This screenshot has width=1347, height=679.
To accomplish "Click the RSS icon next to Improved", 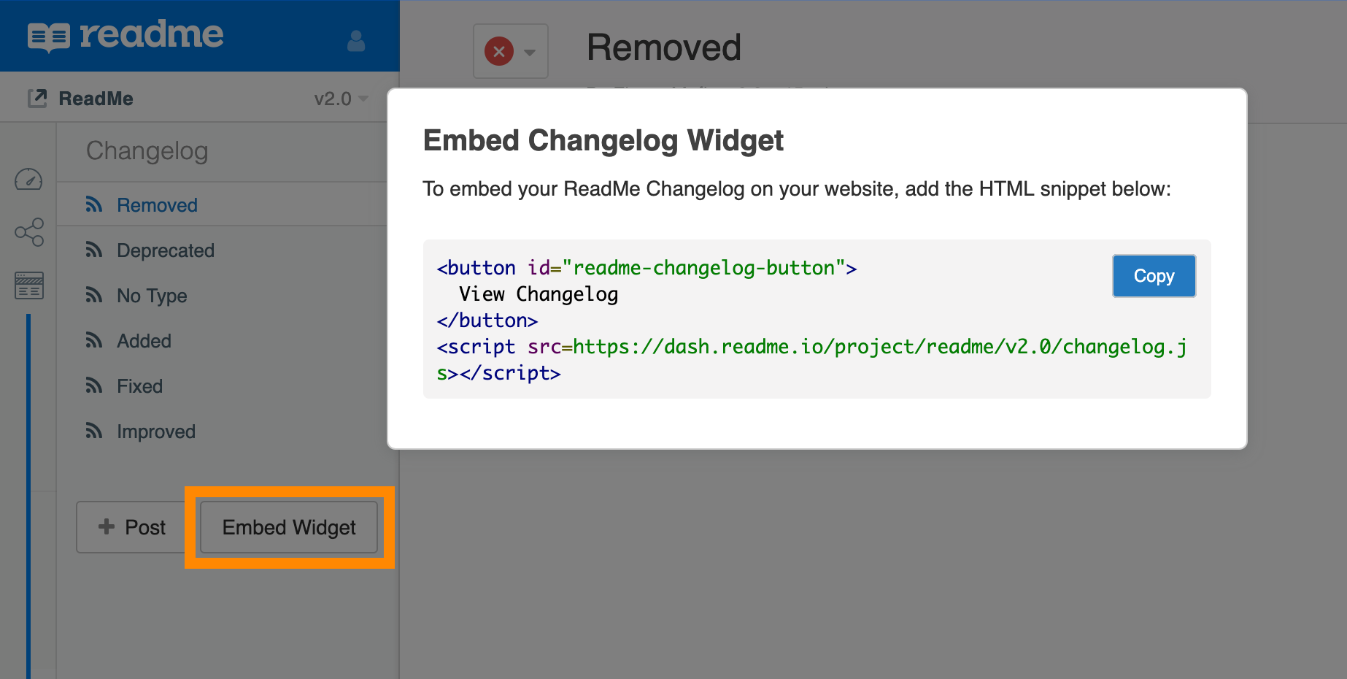I will (x=93, y=431).
